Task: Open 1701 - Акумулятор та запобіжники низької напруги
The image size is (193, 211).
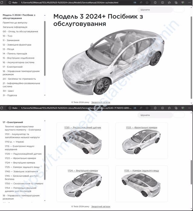Action: (x=22, y=136)
